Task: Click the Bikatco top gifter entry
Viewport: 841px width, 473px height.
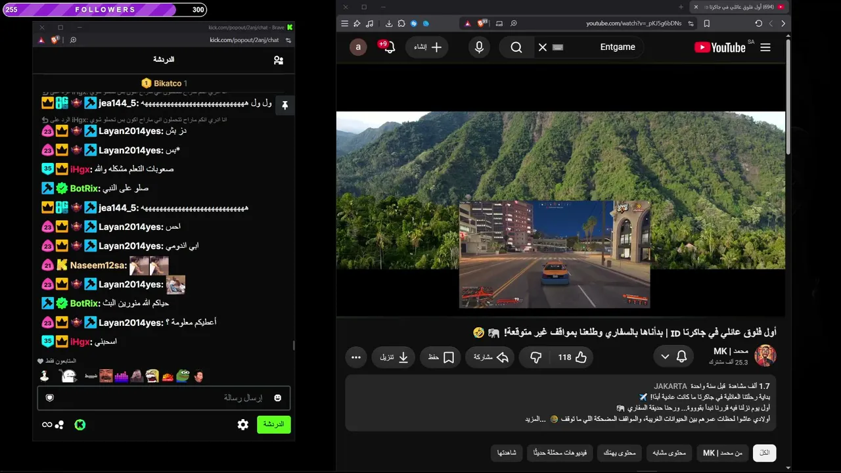Action: pos(164,83)
